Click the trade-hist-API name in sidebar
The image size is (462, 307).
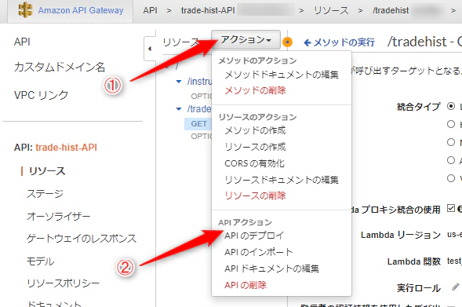pyautogui.click(x=67, y=147)
